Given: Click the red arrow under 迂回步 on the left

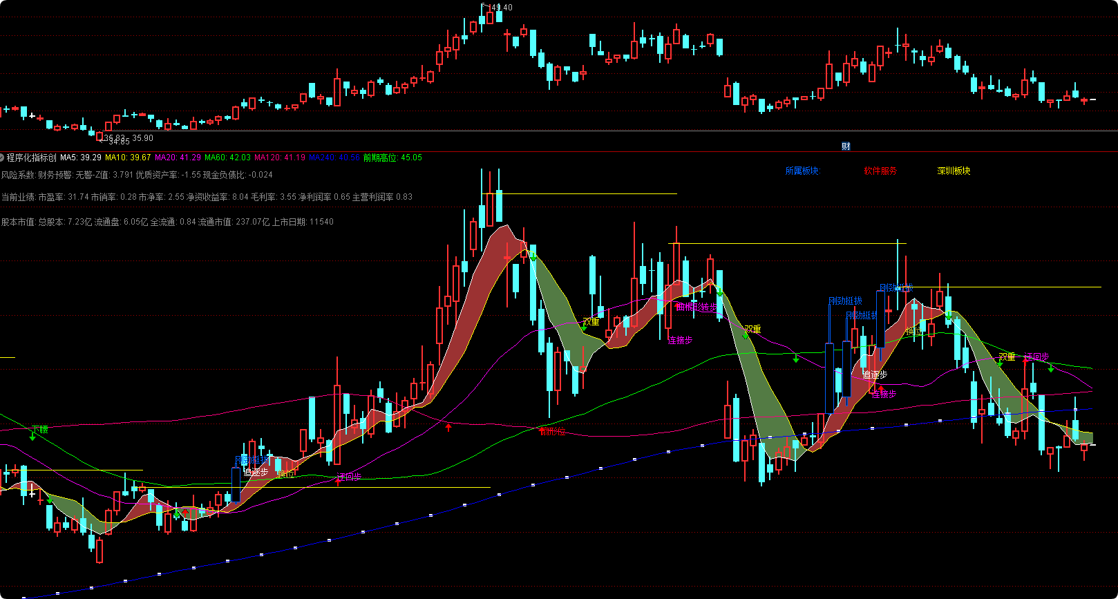Looking at the screenshot, I should (338, 482).
